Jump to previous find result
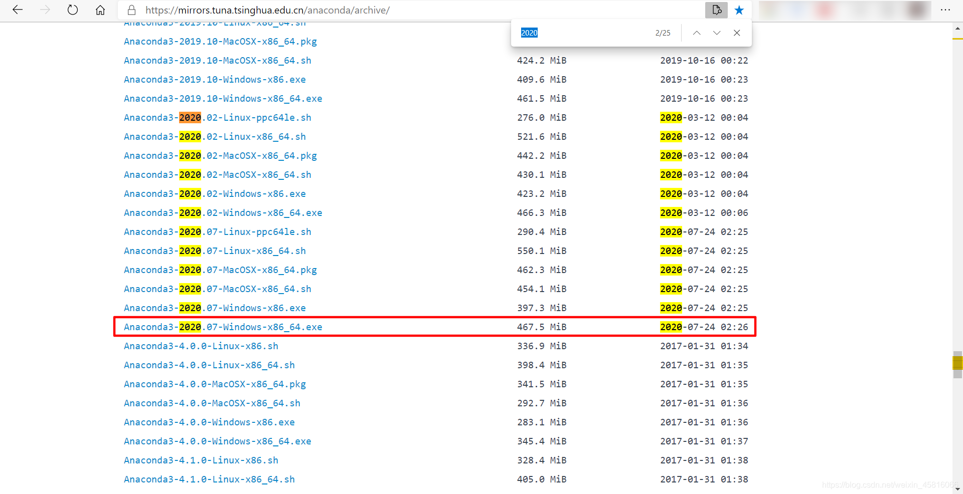 [x=697, y=33]
